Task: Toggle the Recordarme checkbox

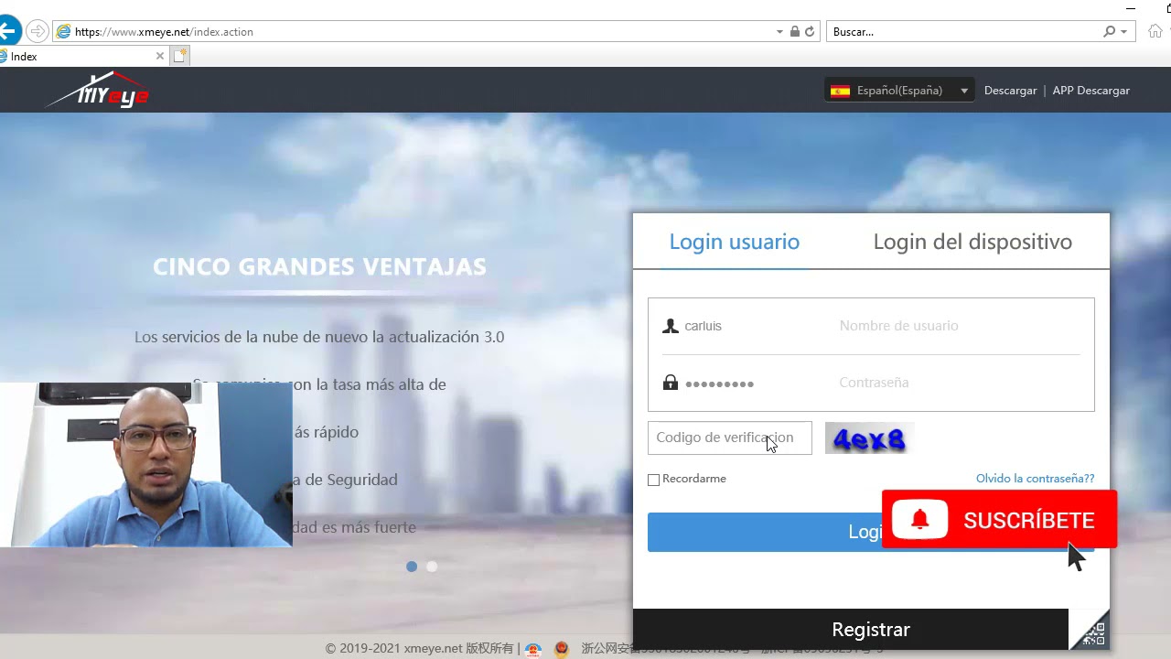Action: [653, 480]
